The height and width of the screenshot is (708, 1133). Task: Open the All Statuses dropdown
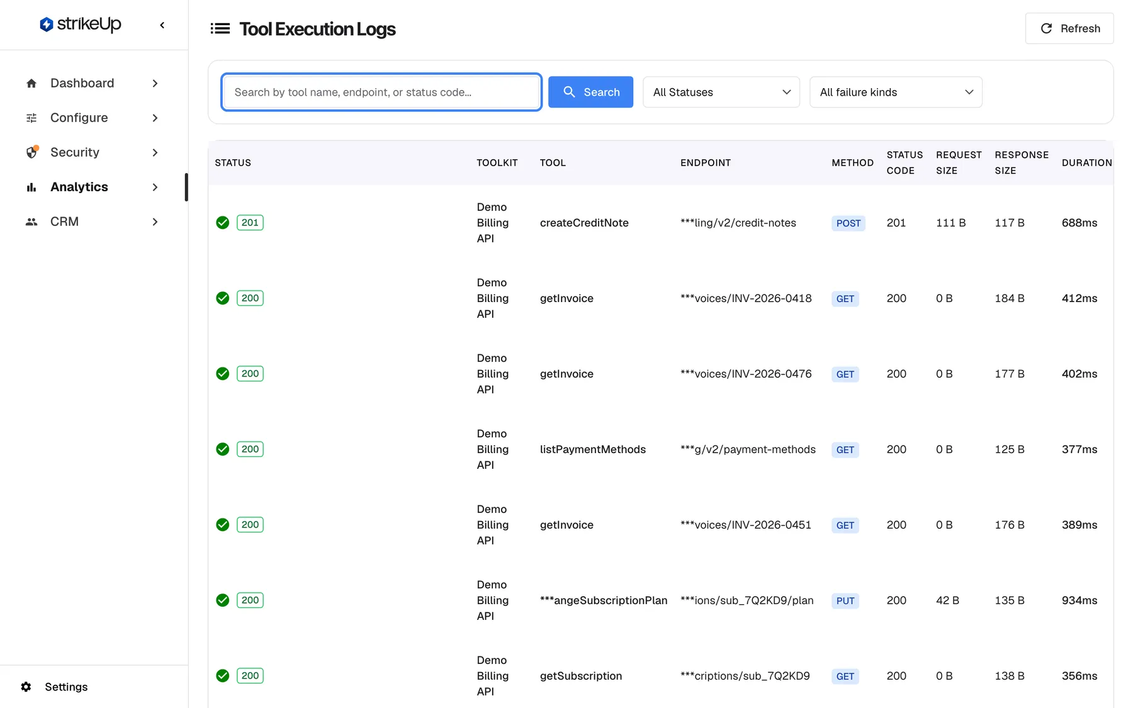(721, 92)
